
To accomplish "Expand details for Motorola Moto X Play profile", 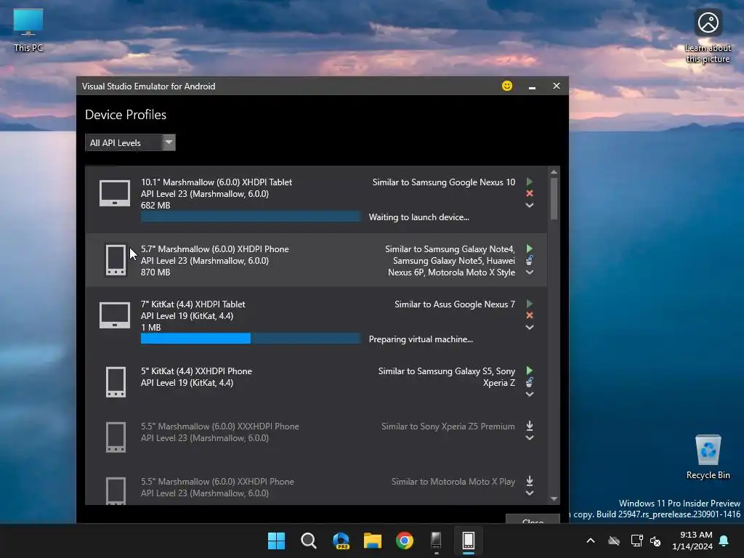I will 530,493.
